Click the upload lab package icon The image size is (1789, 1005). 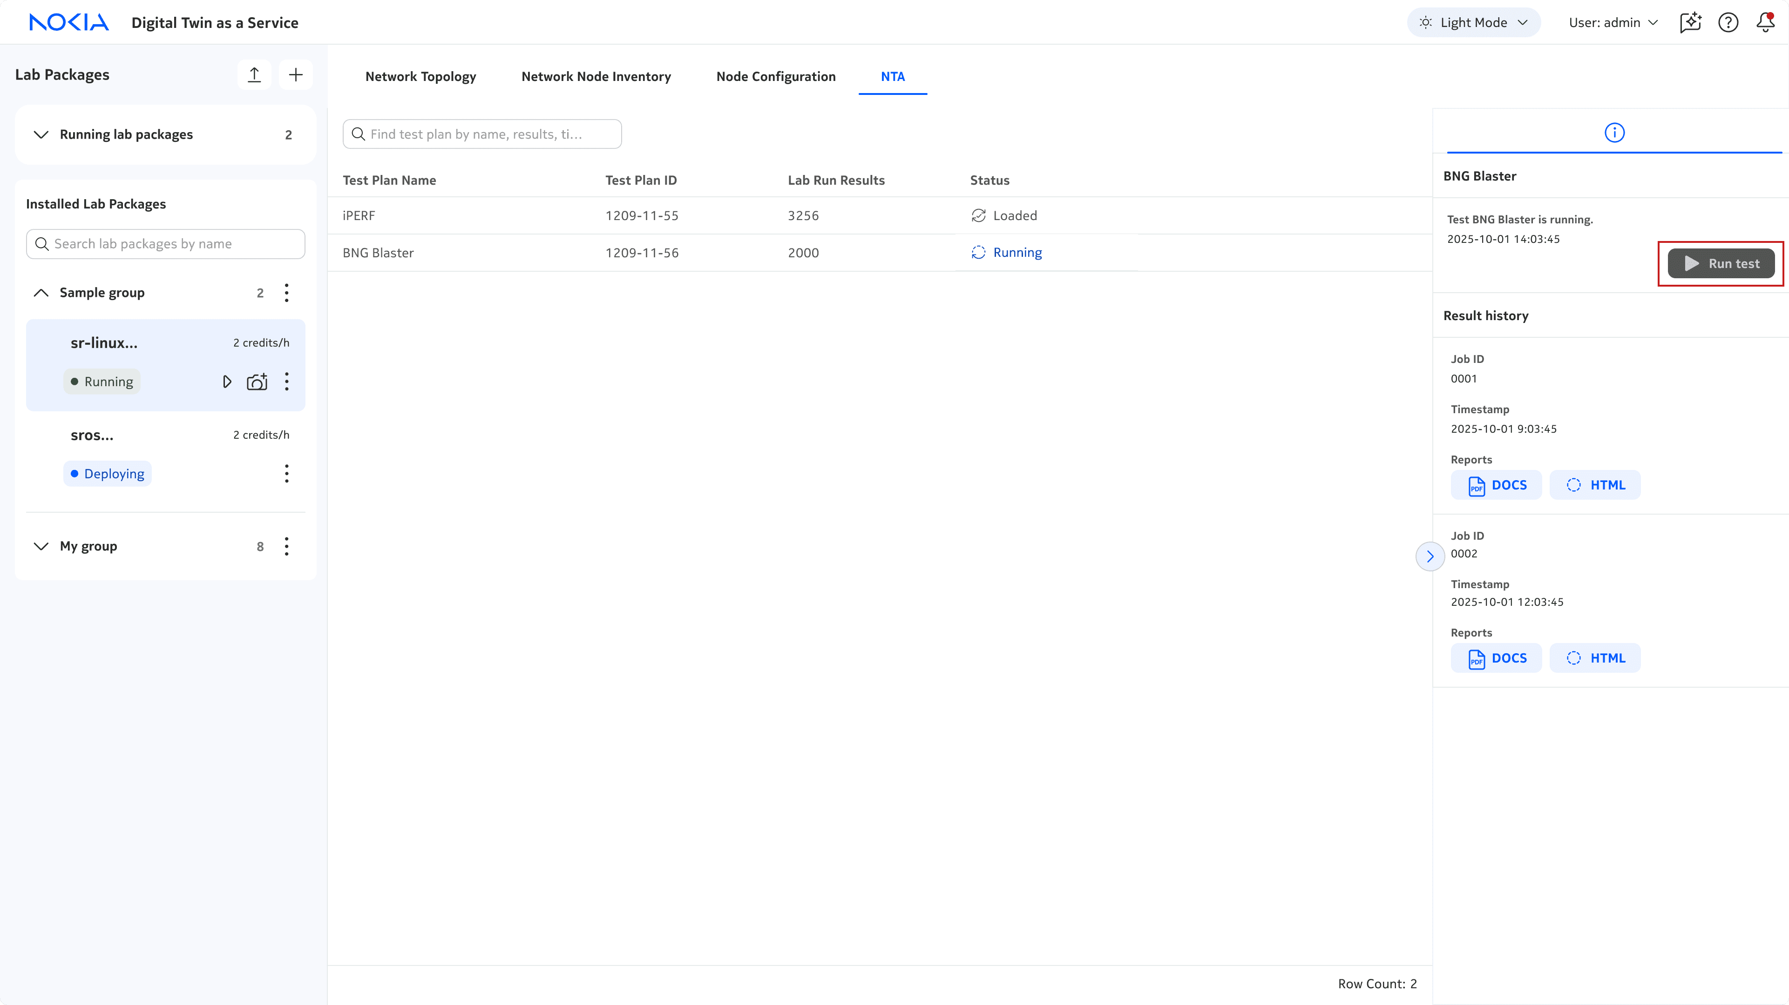click(x=254, y=75)
